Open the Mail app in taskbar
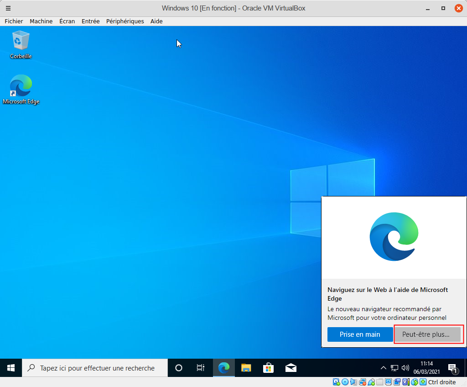467x387 pixels. (x=291, y=368)
